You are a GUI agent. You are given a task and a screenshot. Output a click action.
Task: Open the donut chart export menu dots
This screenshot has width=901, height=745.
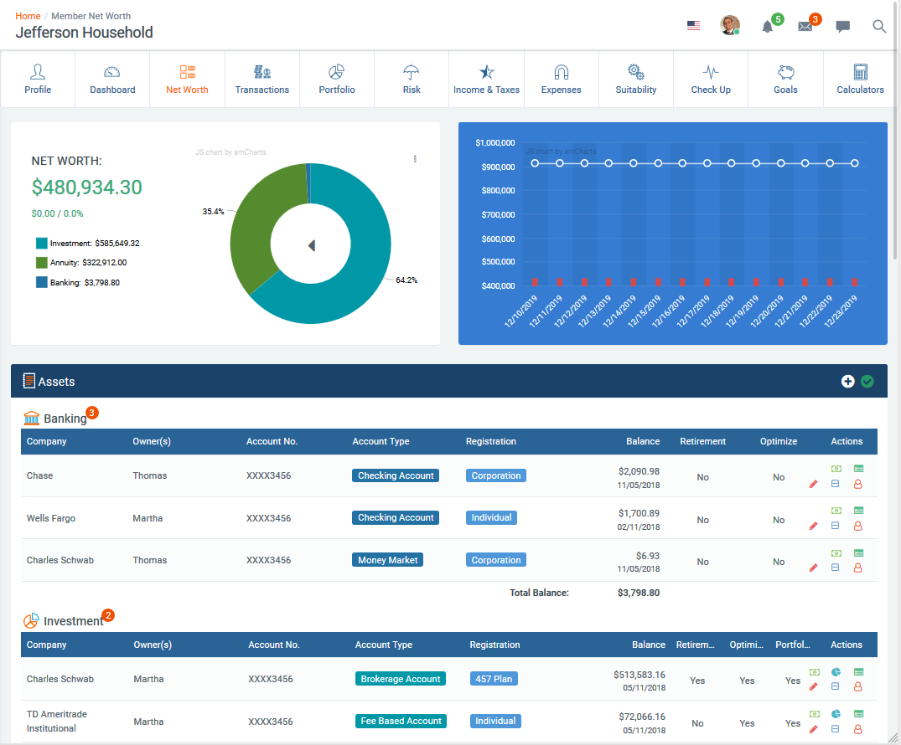(415, 159)
